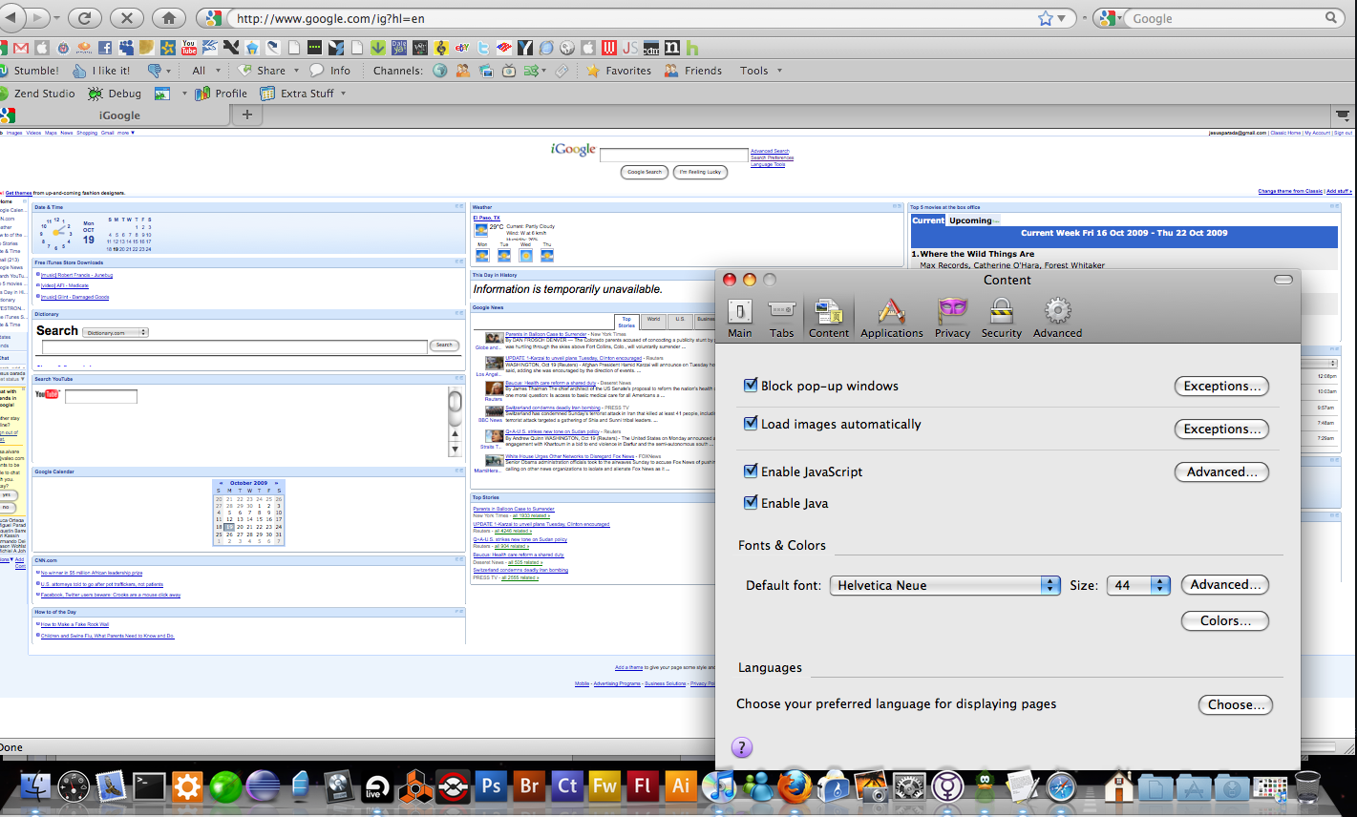Image resolution: width=1357 pixels, height=817 pixels.
Task: Open image loading Exceptions button
Action: (1221, 429)
